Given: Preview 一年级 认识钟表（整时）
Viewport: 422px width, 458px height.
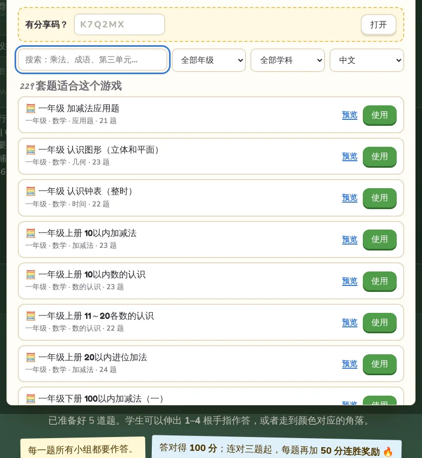Looking at the screenshot, I should click(x=350, y=198).
